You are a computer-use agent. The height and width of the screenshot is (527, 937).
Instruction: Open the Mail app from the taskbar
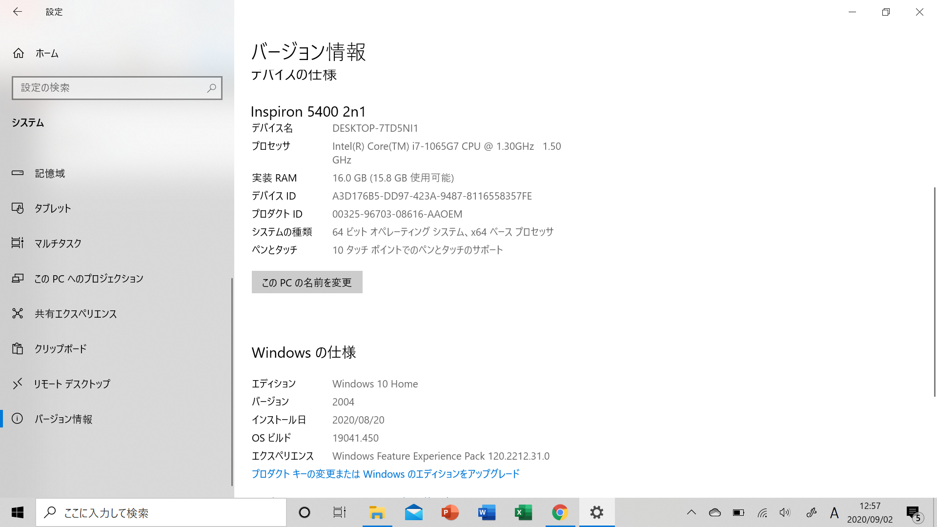click(413, 512)
